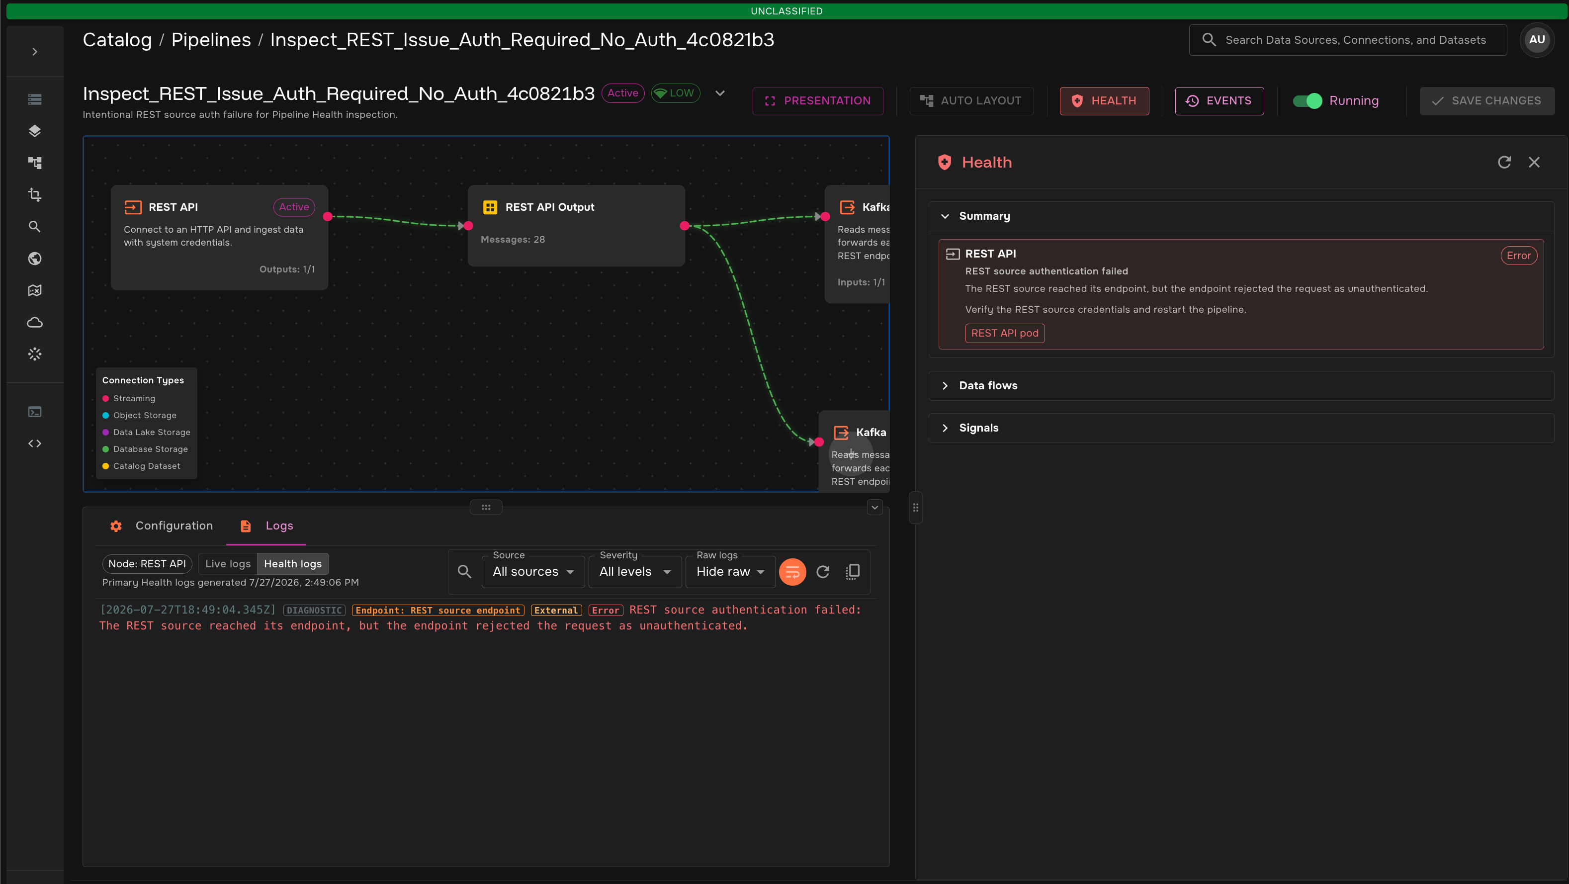This screenshot has height=884, width=1569.
Task: Expand the left sidebar with the chevron
Action: pos(35,52)
